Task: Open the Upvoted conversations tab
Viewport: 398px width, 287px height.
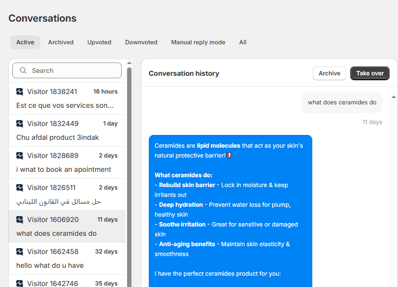Action: [x=99, y=42]
